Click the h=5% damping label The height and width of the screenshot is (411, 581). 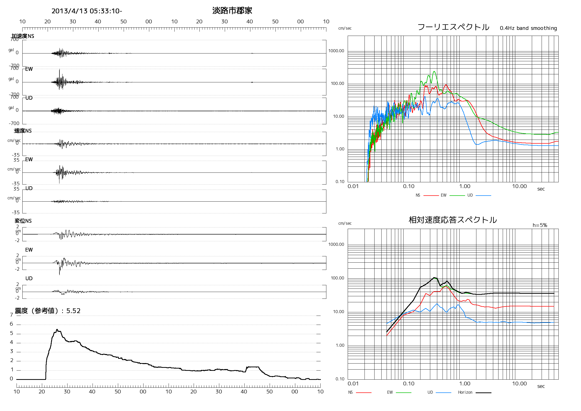(540, 225)
